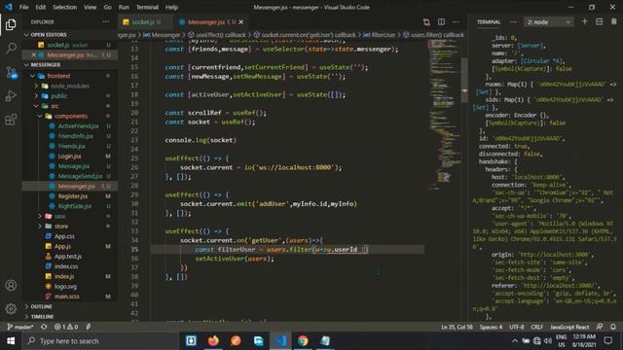The image size is (623, 350).
Task: Click the Open Changes icon in editor toolbar
Action: point(426,21)
